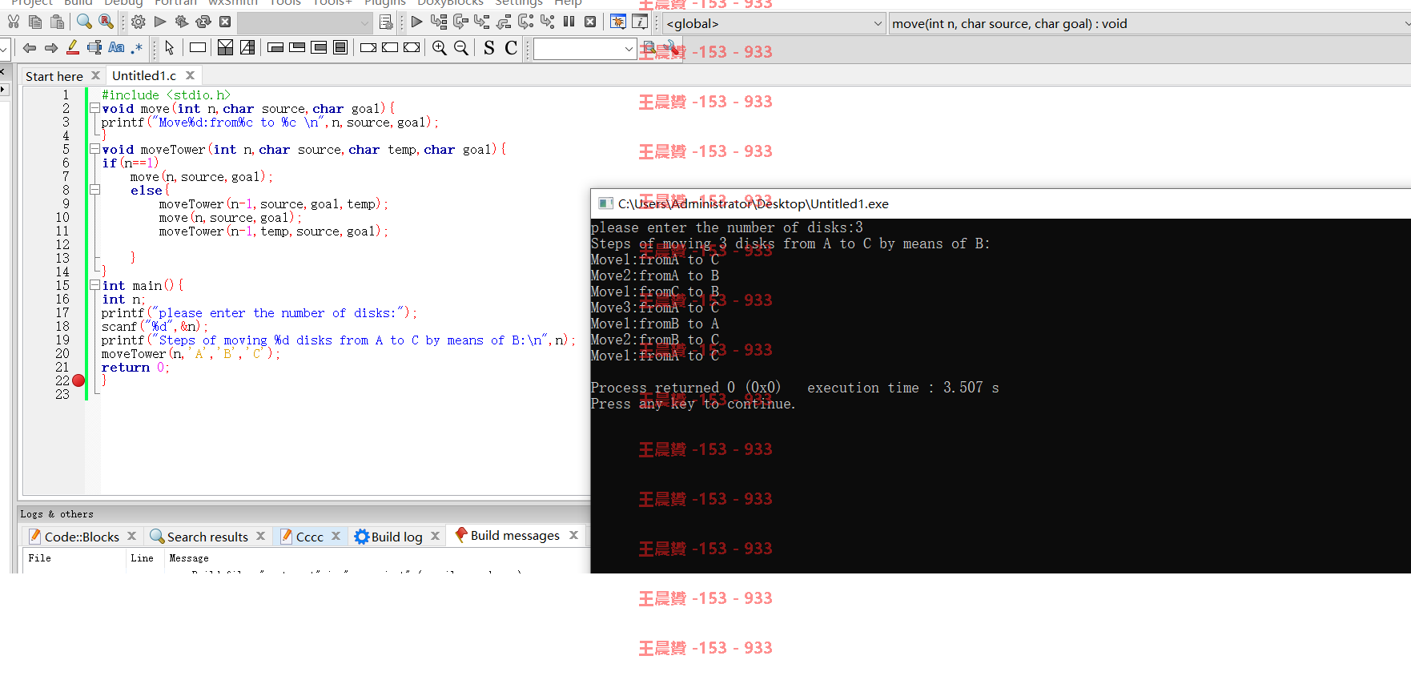This screenshot has height=692, width=1411.
Task: Click the Message column header
Action: click(x=189, y=558)
